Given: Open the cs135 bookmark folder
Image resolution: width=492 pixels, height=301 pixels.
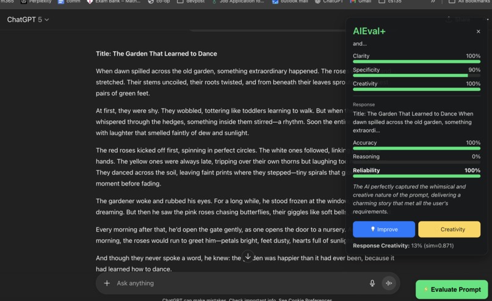Looking at the screenshot, I should pos(390,2).
